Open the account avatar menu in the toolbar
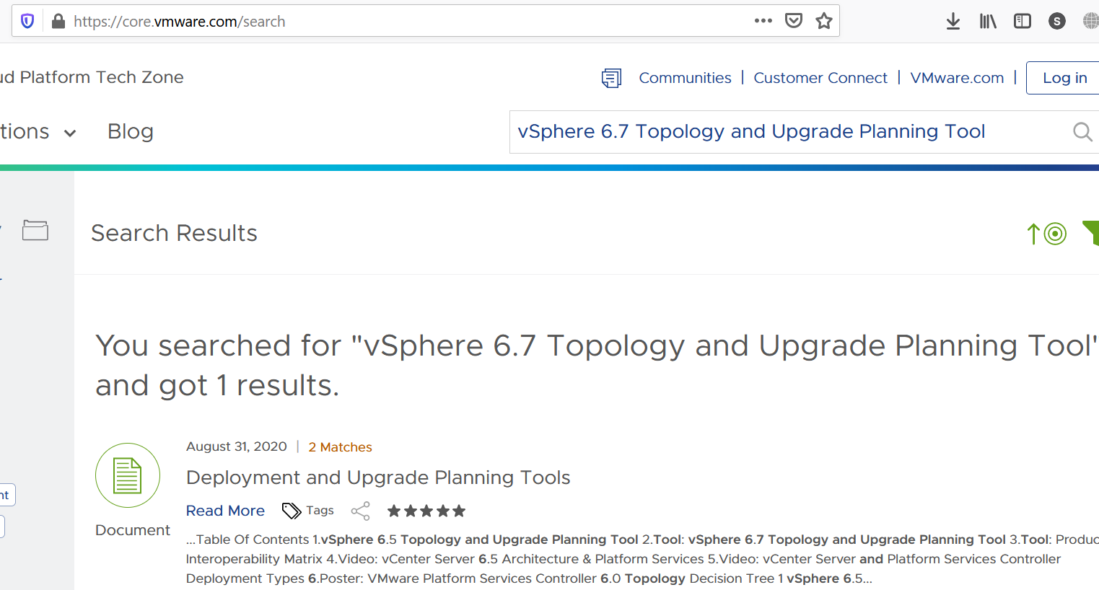1099x590 pixels. (x=1057, y=21)
